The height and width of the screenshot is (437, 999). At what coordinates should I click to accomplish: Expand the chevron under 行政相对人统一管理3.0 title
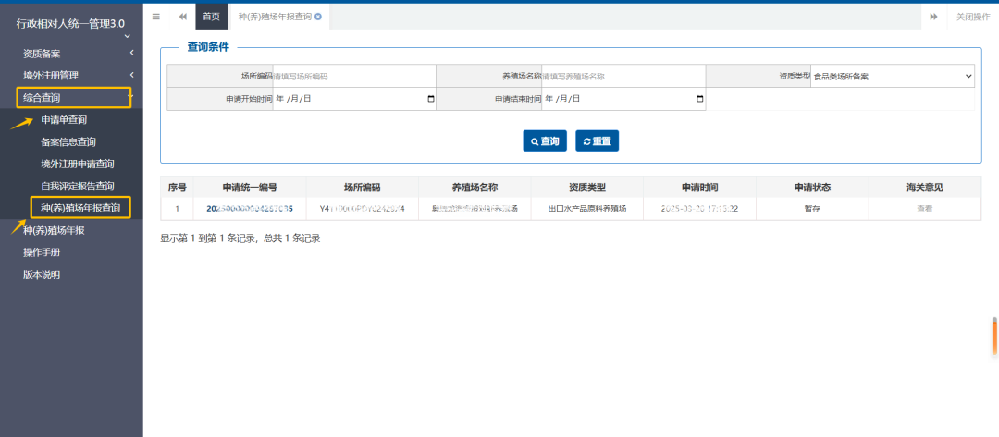tap(128, 37)
